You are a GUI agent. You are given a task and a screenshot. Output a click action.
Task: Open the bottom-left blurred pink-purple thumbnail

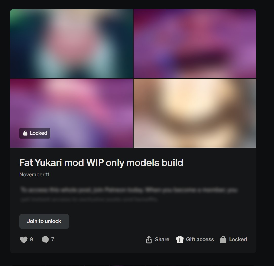[x=71, y=113]
